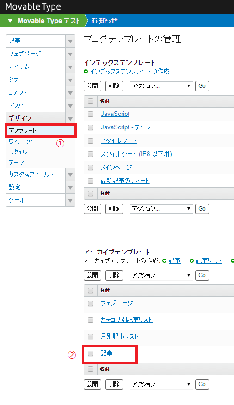Open the 最新記事のフィード template link

[x=125, y=181]
